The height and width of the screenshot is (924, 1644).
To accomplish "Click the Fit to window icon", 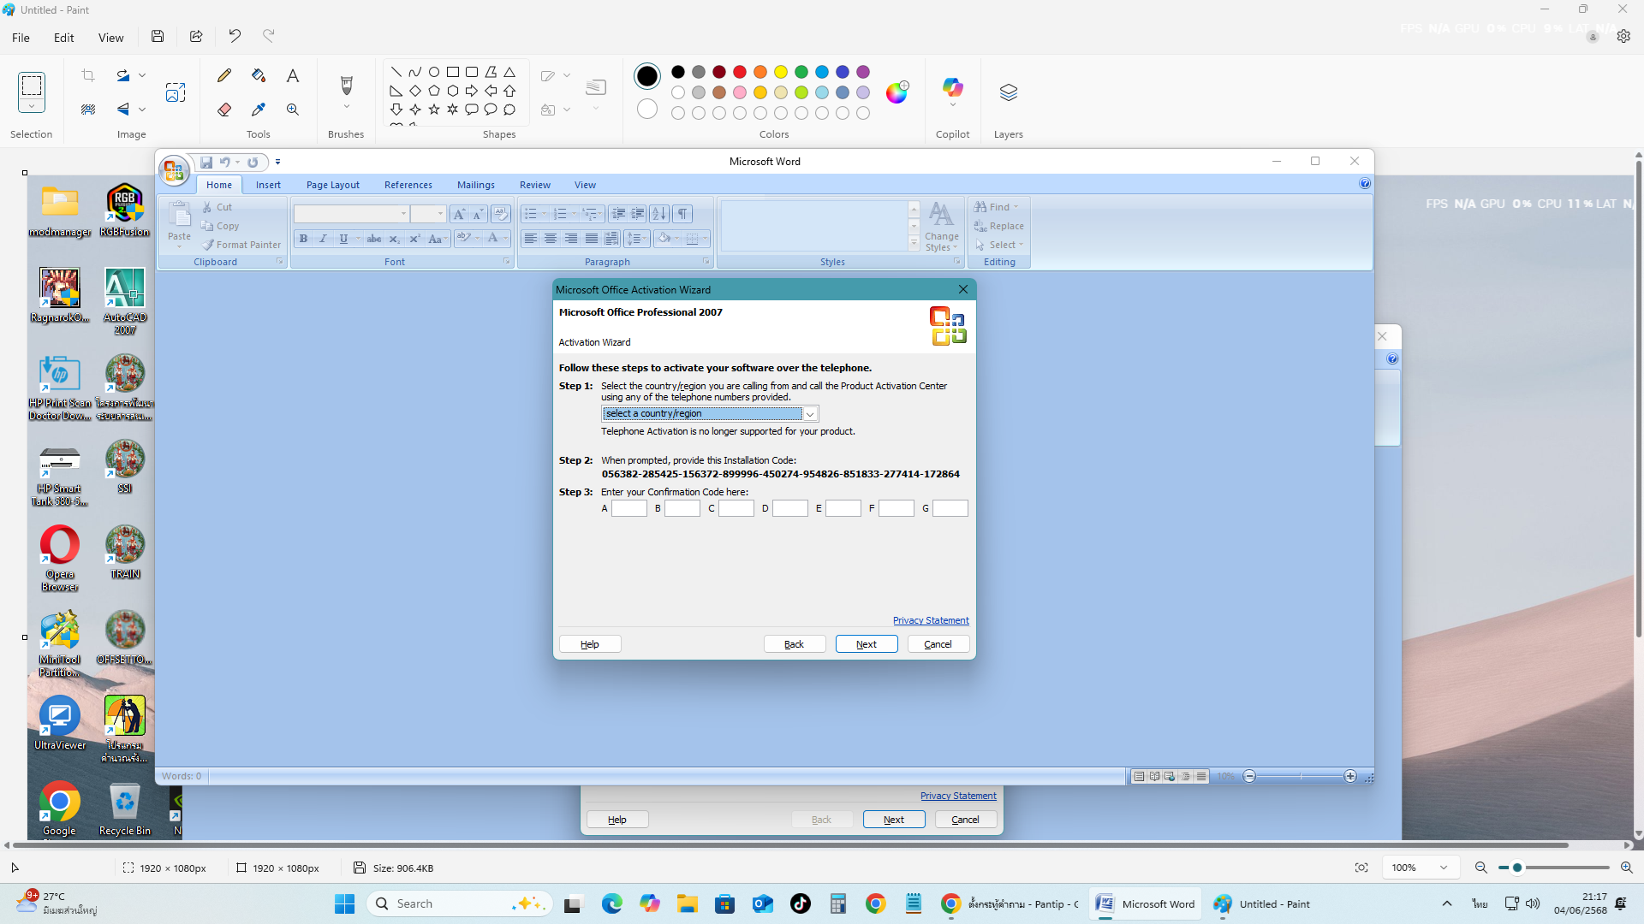I will coord(1361,868).
